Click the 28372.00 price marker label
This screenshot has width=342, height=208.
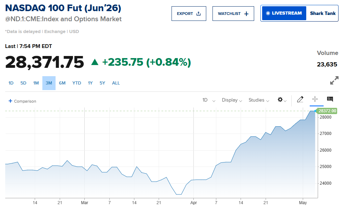[x=327, y=111]
